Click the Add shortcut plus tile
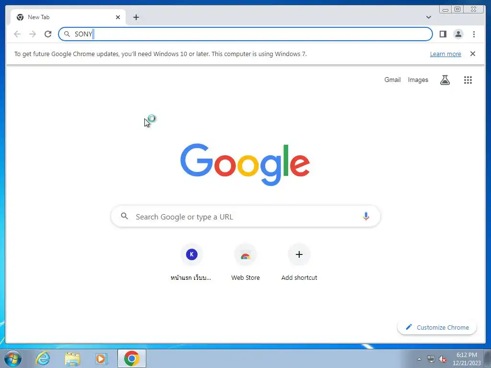This screenshot has width=491, height=368. pyautogui.click(x=299, y=254)
